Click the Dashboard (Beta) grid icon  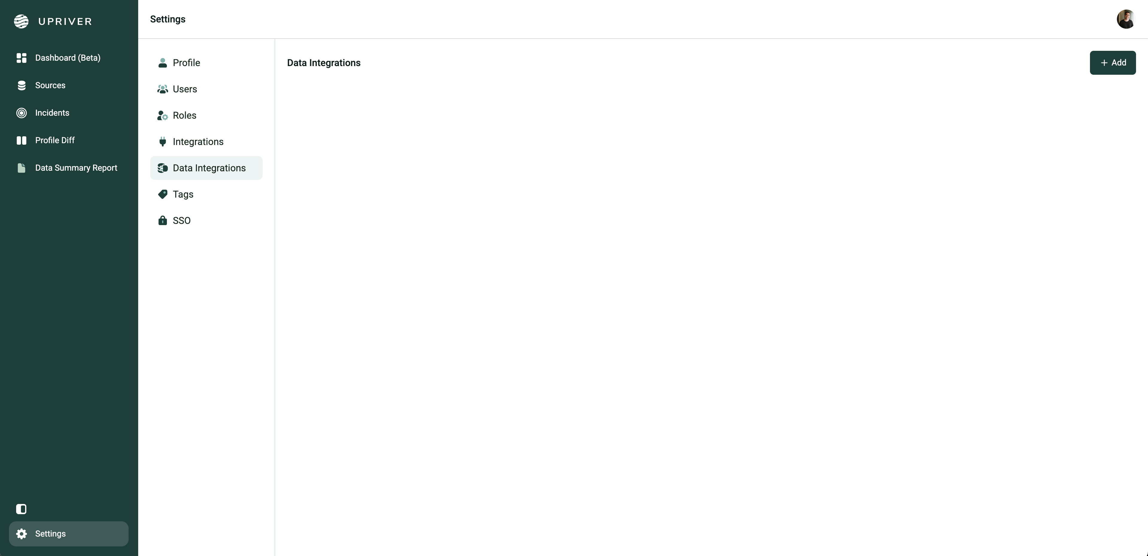point(22,58)
